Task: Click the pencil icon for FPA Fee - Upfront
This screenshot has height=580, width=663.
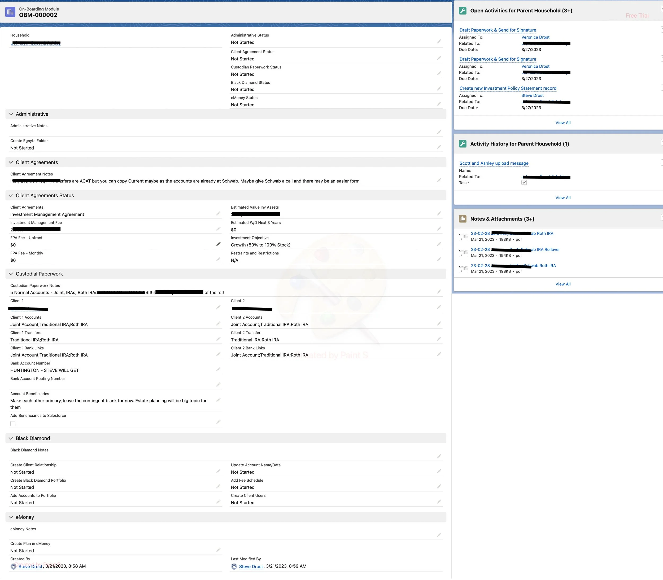Action: coord(219,244)
